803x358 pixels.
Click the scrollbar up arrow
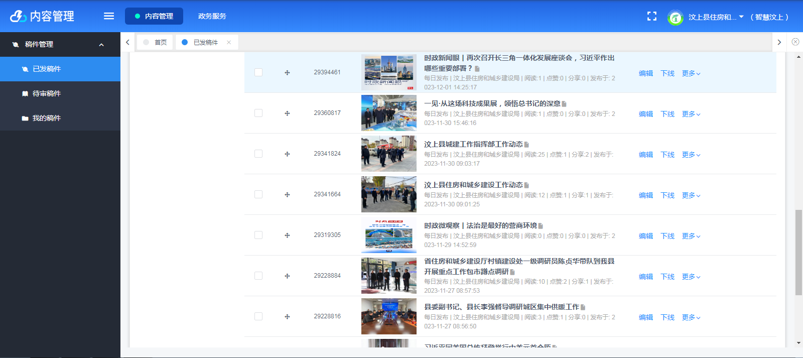798,57
